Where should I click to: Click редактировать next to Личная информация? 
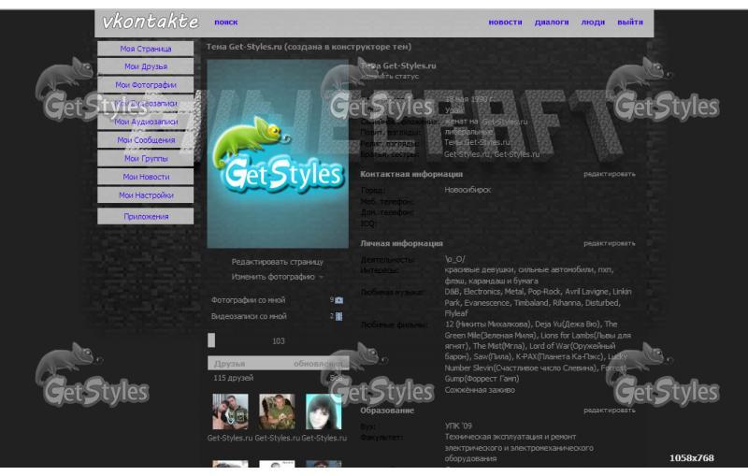pyautogui.click(x=610, y=243)
